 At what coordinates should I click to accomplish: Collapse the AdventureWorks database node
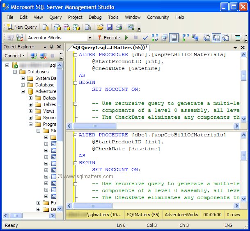pos(23,91)
